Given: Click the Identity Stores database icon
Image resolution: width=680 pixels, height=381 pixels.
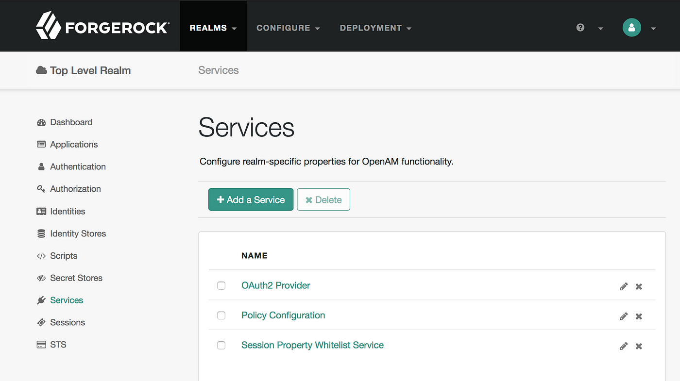Looking at the screenshot, I should point(41,233).
